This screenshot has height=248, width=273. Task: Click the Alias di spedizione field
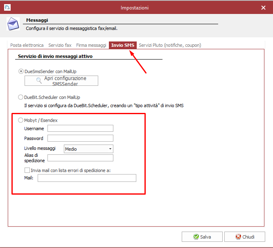coord(81,158)
